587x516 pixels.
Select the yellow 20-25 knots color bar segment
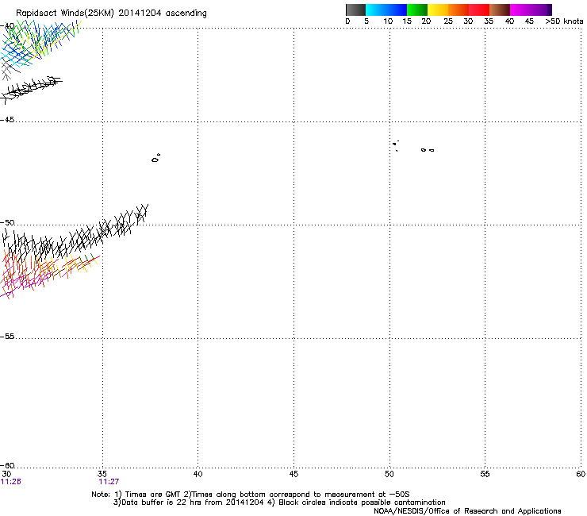click(x=438, y=10)
